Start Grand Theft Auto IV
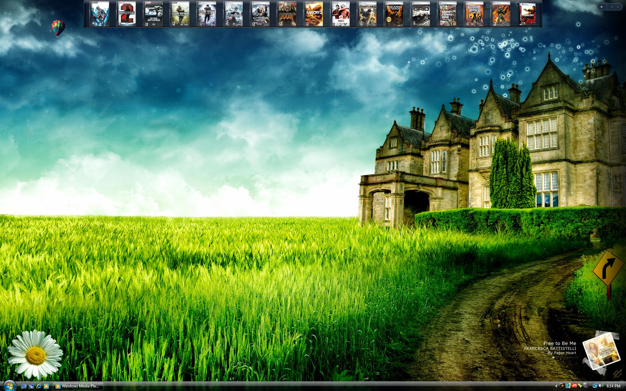 pos(448,14)
